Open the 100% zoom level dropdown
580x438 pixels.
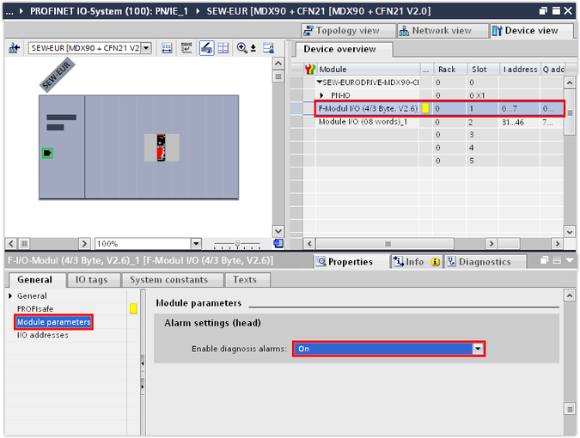point(195,244)
